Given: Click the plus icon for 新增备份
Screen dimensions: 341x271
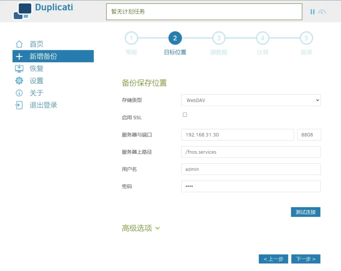Looking at the screenshot, I should tap(19, 57).
